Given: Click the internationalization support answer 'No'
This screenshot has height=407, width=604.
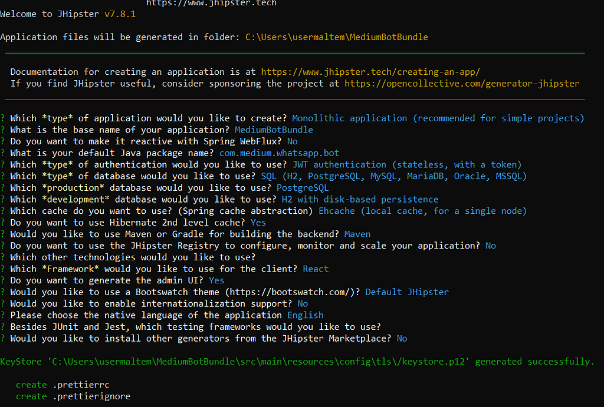Looking at the screenshot, I should tap(303, 303).
